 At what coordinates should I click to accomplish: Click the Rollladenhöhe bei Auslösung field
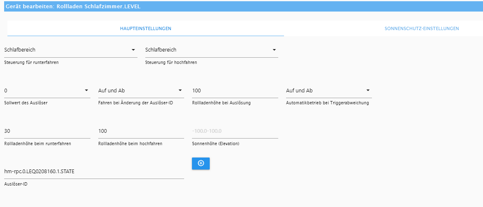(235, 90)
